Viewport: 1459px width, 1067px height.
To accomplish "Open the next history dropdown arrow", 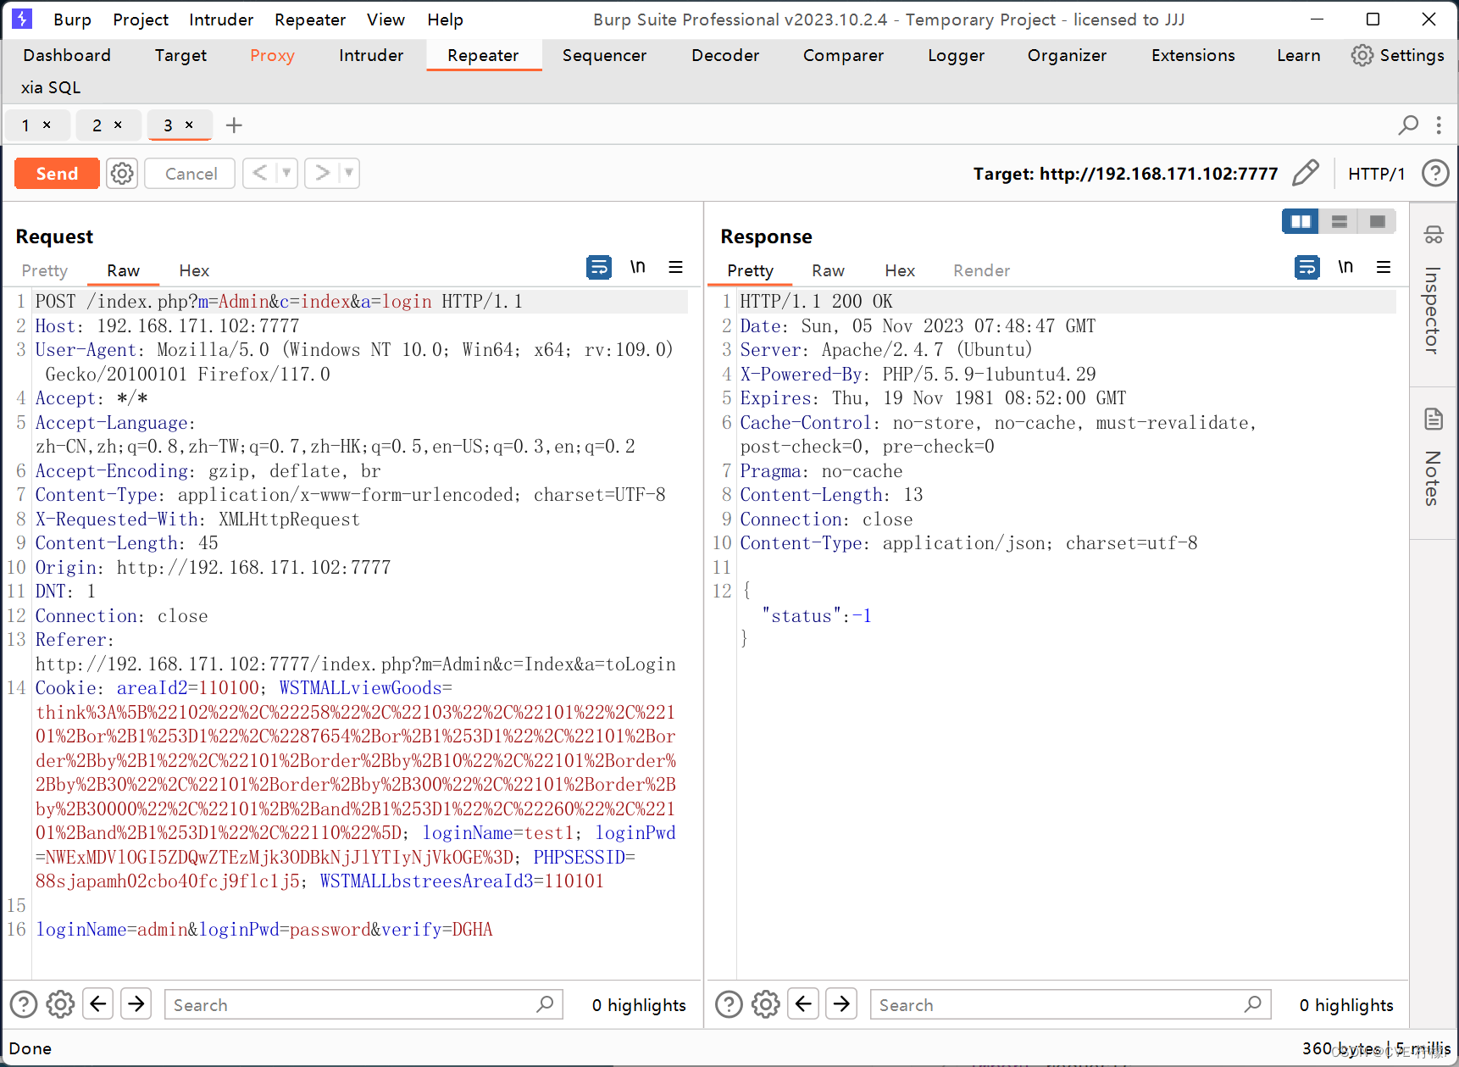I will 349,174.
